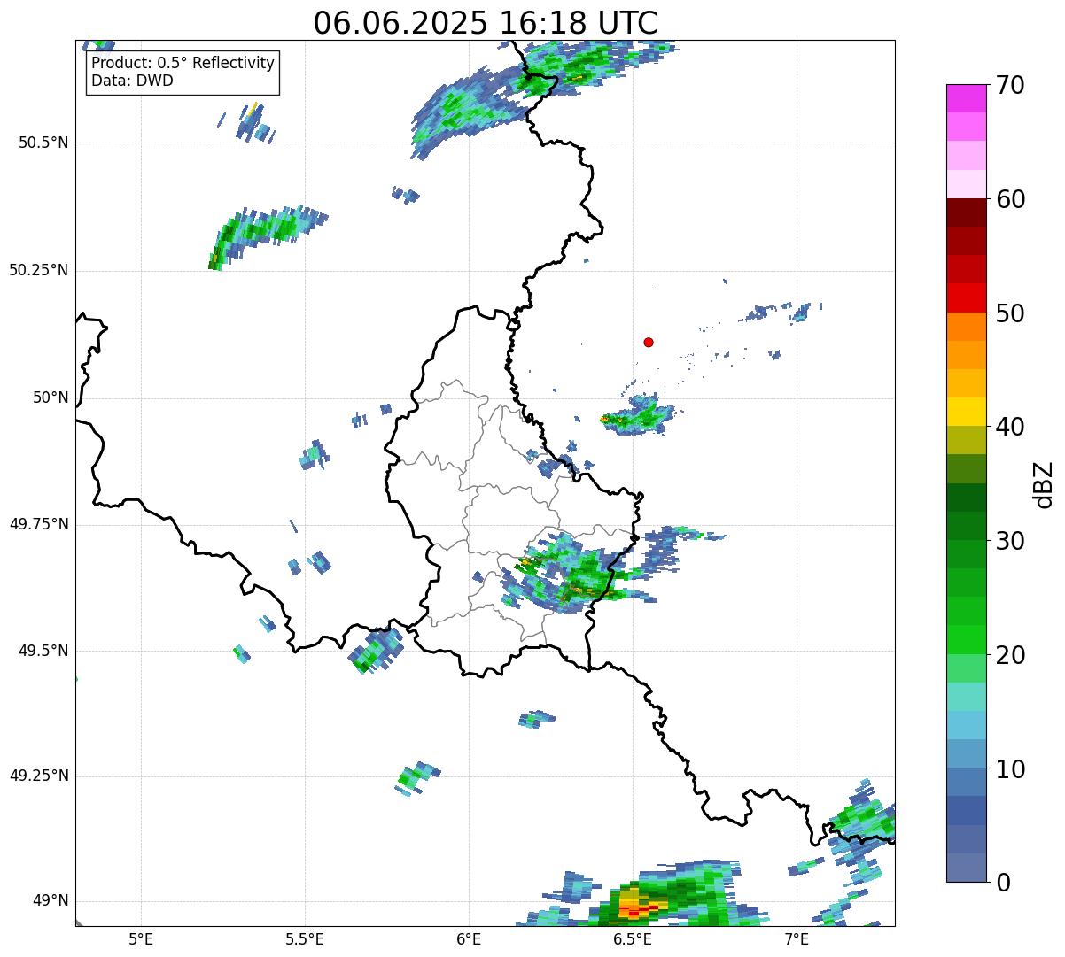Viewport: 1065px width, 957px height.
Task: Pick the bright red swatch just above 50
Action: (x=967, y=297)
